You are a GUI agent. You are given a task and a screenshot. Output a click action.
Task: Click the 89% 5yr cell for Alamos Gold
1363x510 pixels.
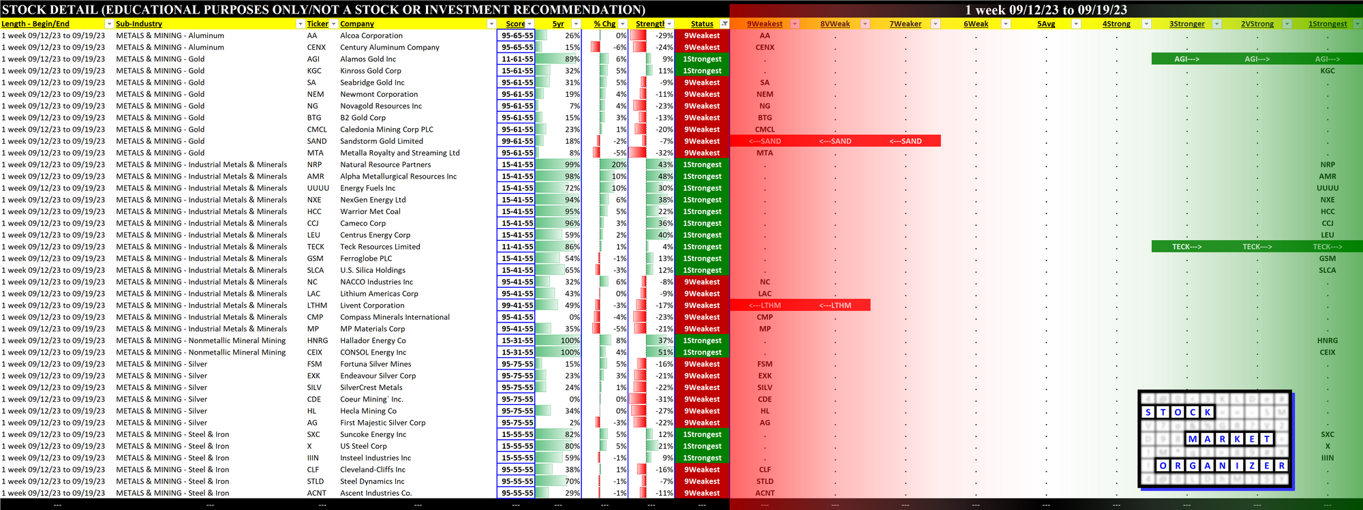(x=558, y=59)
